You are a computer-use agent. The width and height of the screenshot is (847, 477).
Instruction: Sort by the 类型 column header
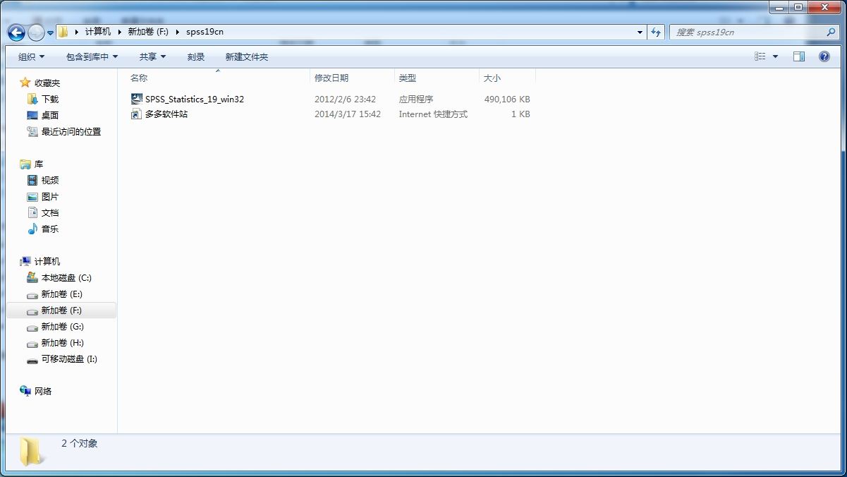click(x=408, y=78)
